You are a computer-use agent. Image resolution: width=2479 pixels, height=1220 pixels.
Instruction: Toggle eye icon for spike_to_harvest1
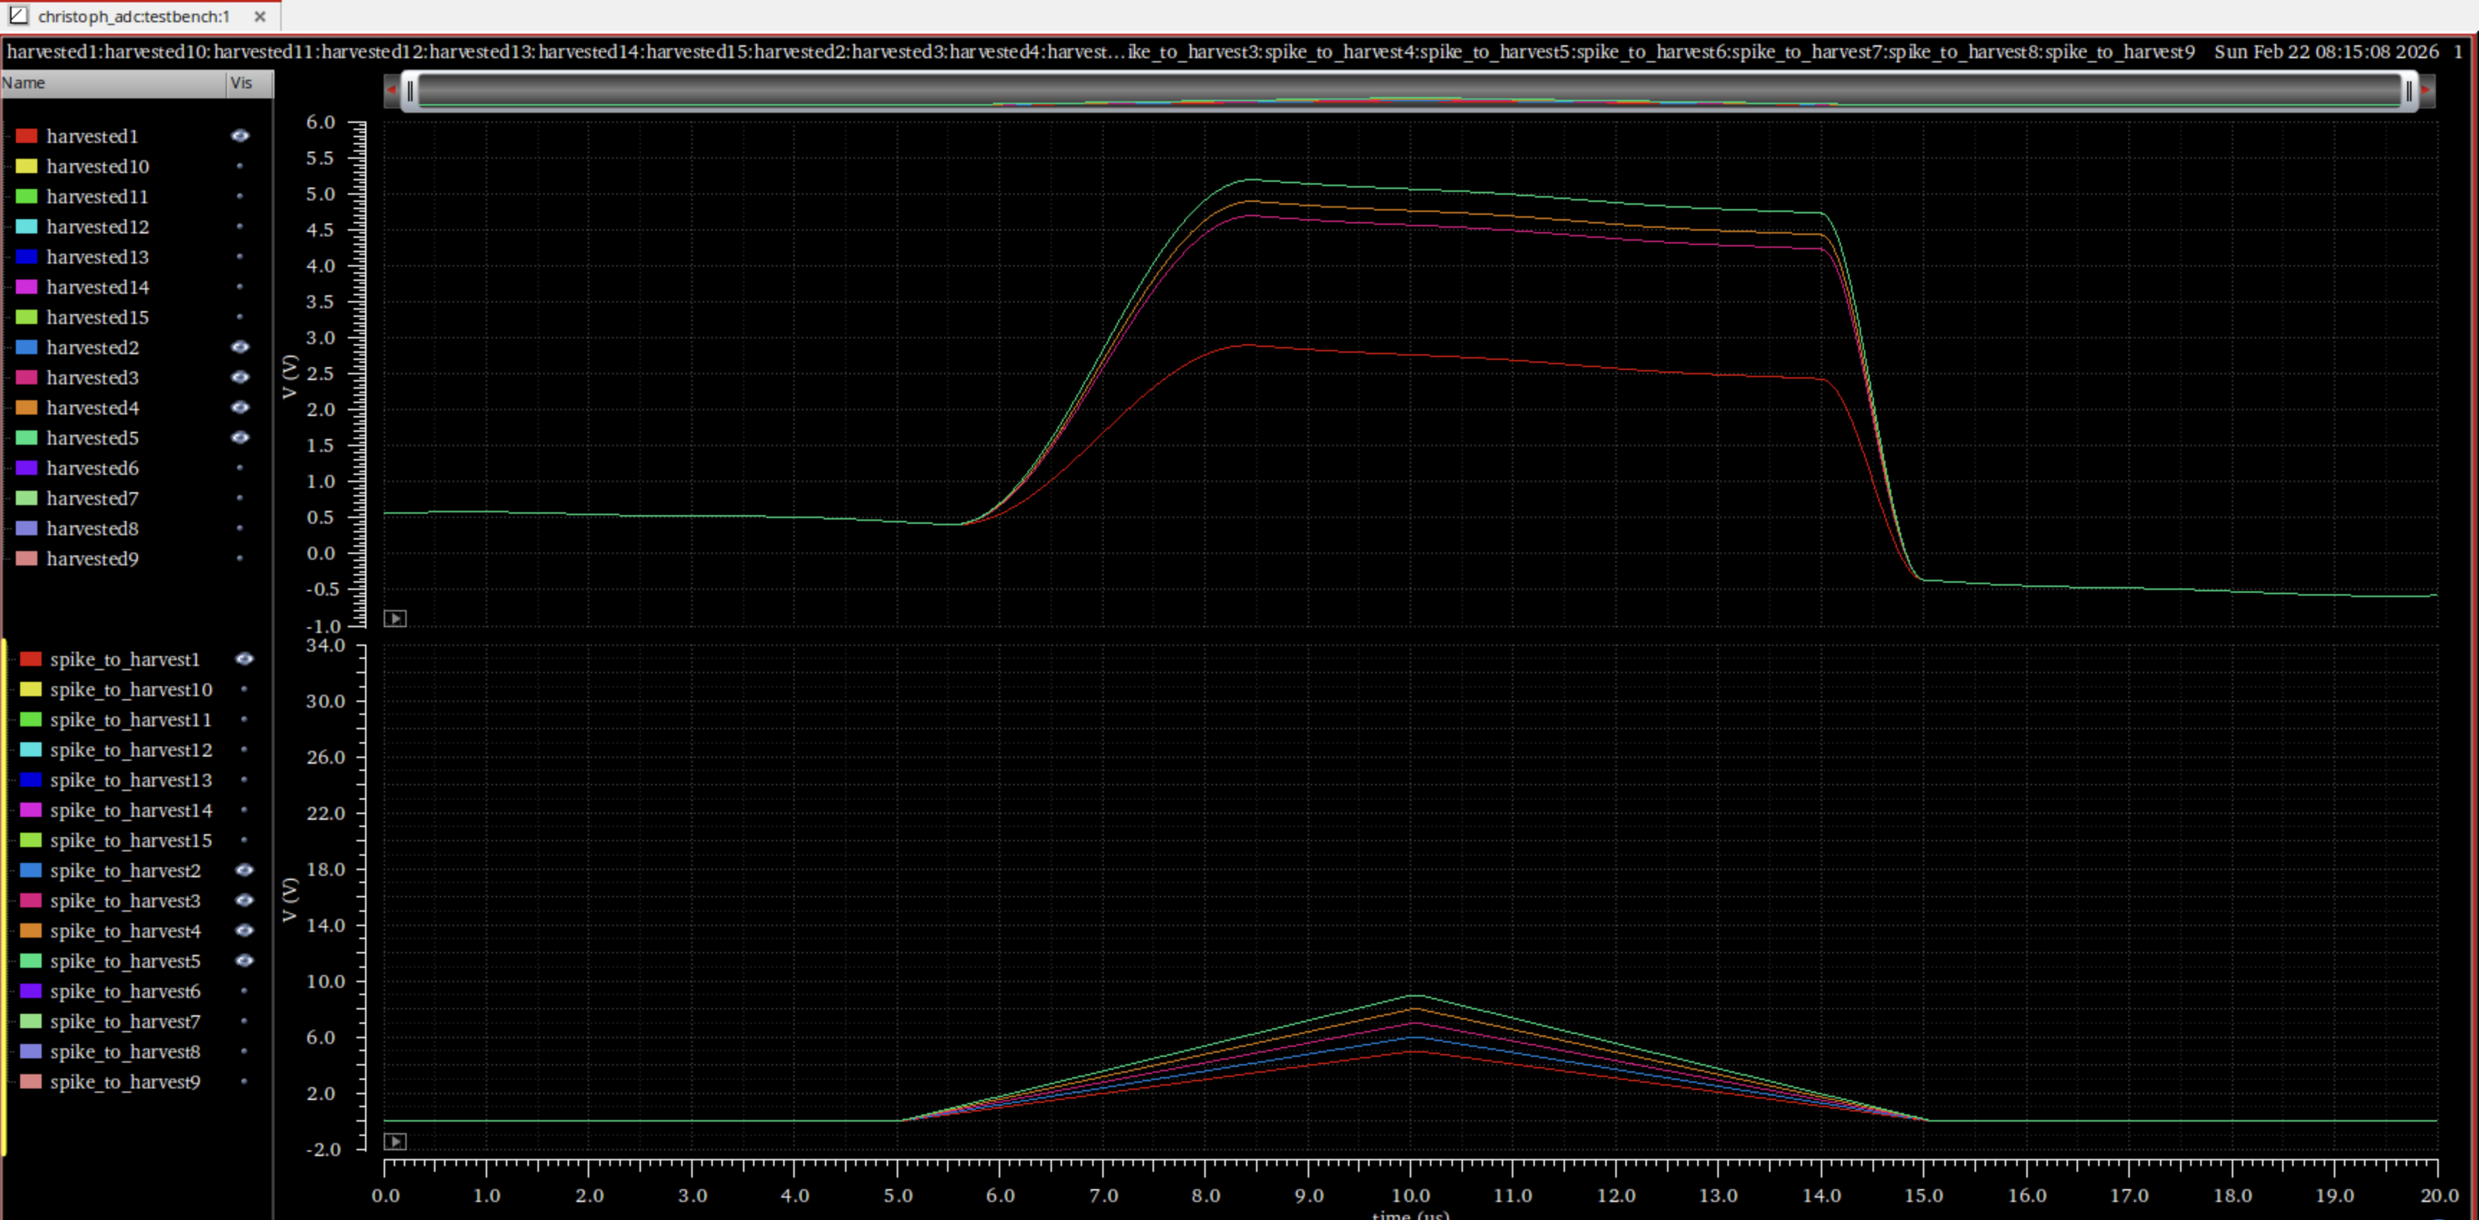pyautogui.click(x=244, y=659)
